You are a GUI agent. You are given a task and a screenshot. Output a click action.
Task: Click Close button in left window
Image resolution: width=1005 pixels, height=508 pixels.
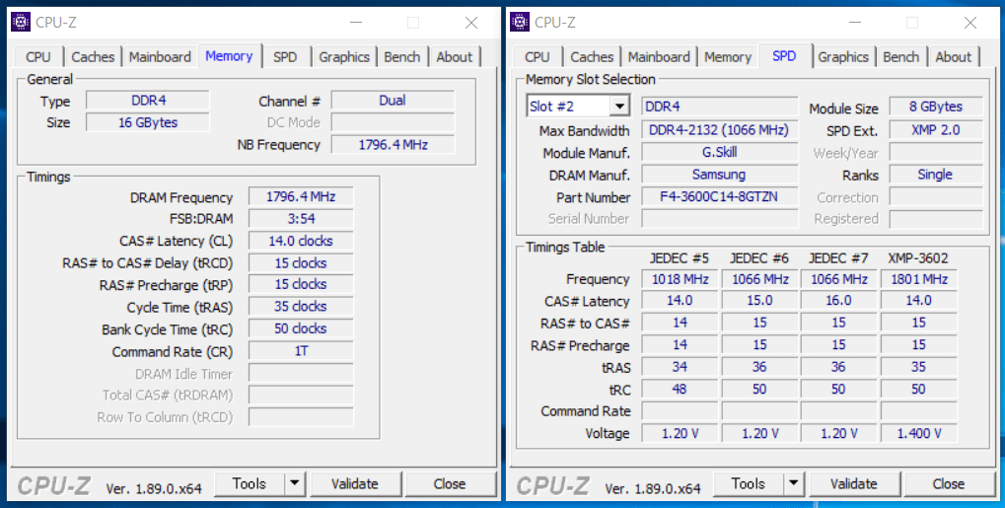tap(450, 484)
